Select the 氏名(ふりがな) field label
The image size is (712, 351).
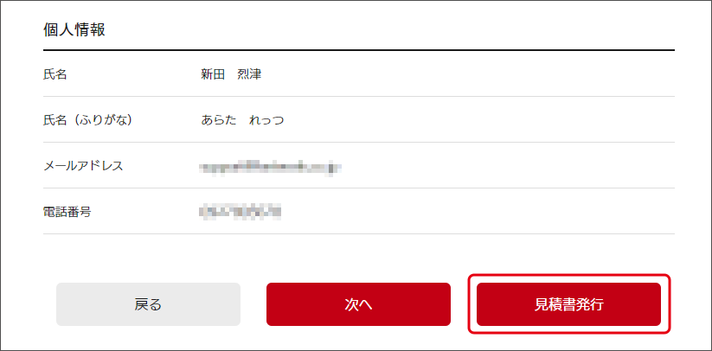tap(87, 120)
